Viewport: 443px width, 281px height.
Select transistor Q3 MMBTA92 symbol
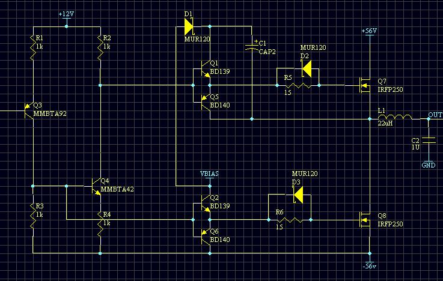tap(29, 110)
